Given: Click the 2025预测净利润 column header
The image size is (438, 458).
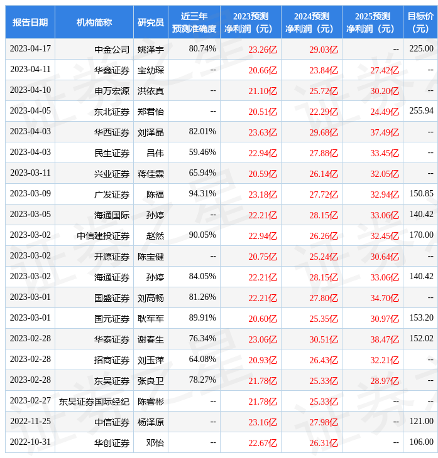Looking at the screenshot, I should pyautogui.click(x=373, y=23).
